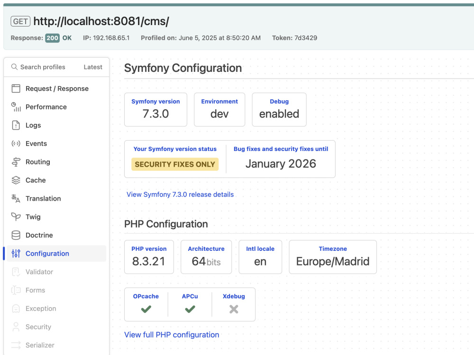
Task: Click the search magnifier icon
Action: [14, 67]
